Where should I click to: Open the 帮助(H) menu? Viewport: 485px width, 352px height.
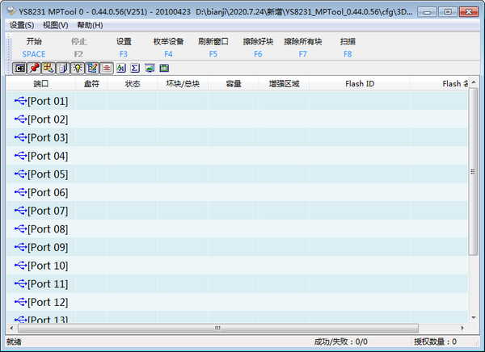90,25
